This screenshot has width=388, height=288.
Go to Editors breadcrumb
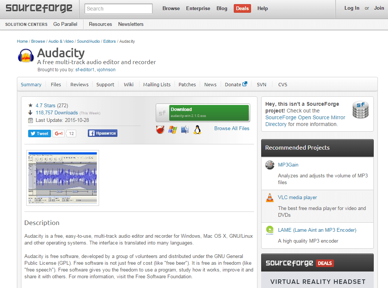click(109, 41)
